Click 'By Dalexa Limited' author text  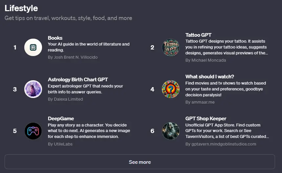65,99
